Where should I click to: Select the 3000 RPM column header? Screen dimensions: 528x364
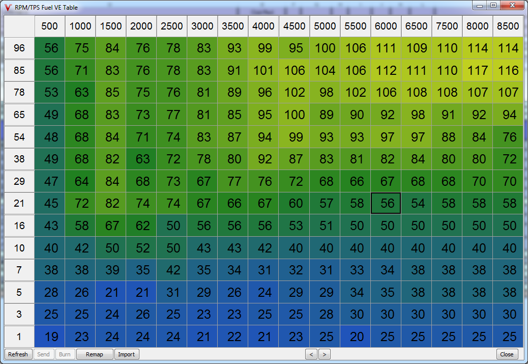(202, 26)
